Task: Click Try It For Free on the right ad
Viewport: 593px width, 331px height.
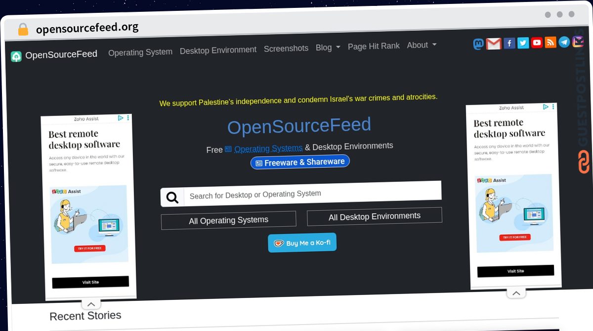Action: tap(514, 238)
